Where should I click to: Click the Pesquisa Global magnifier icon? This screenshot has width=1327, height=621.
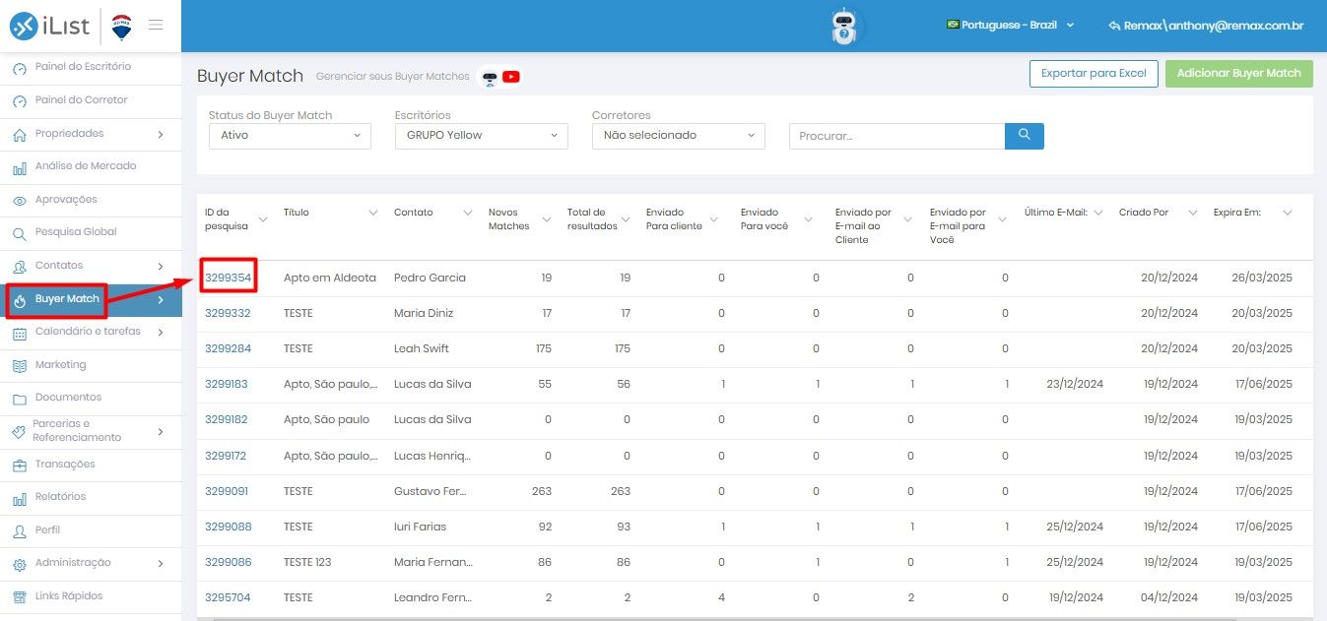(20, 234)
